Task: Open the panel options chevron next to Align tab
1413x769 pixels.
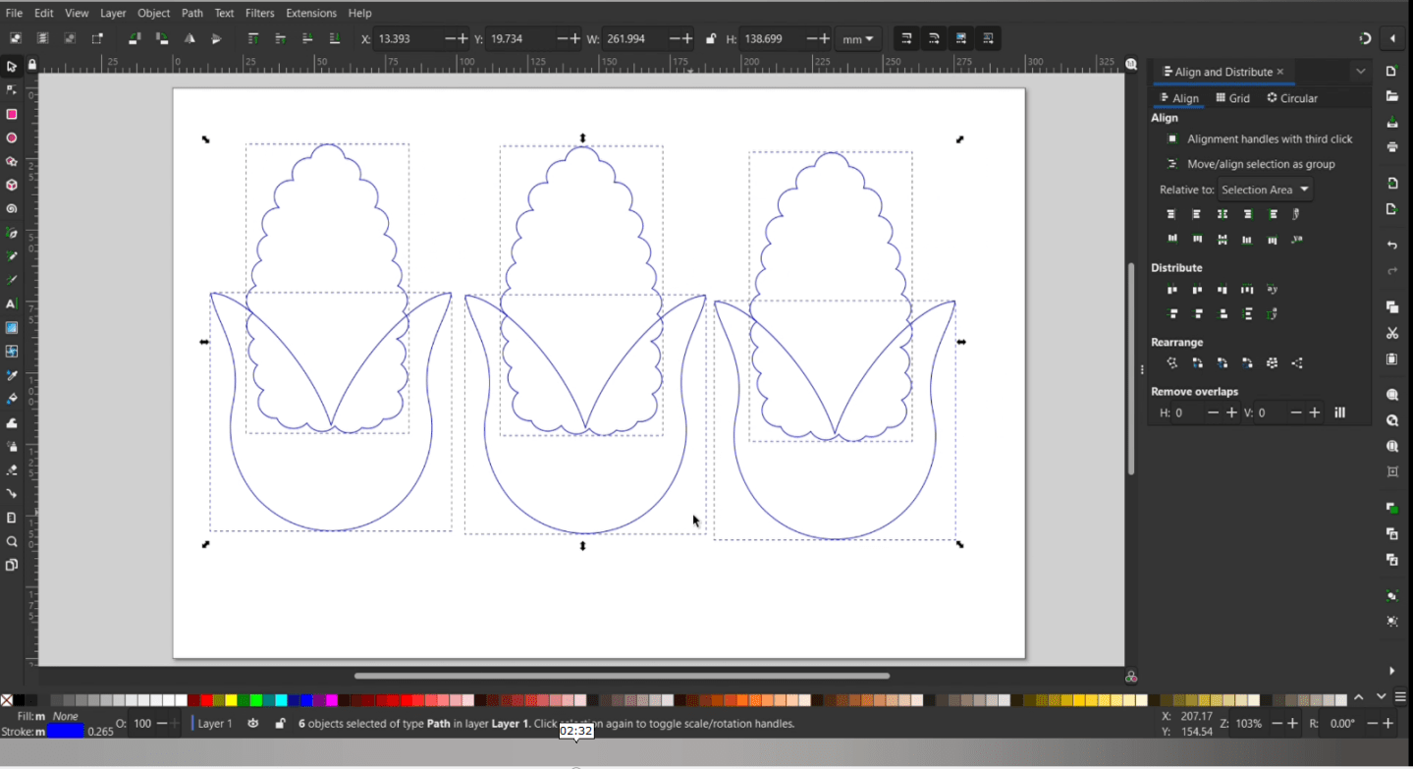Action: pyautogui.click(x=1360, y=71)
